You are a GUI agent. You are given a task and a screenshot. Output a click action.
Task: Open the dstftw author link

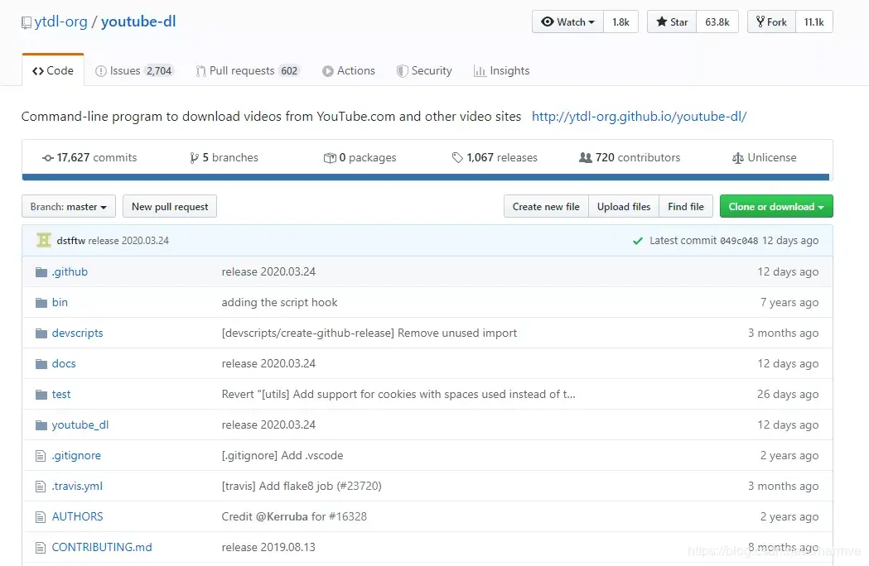point(71,240)
